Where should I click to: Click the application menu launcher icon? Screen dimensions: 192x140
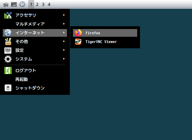click(6, 5)
